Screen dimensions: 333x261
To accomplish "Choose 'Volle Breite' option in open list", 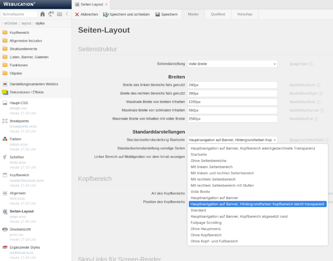I will point(258,192).
